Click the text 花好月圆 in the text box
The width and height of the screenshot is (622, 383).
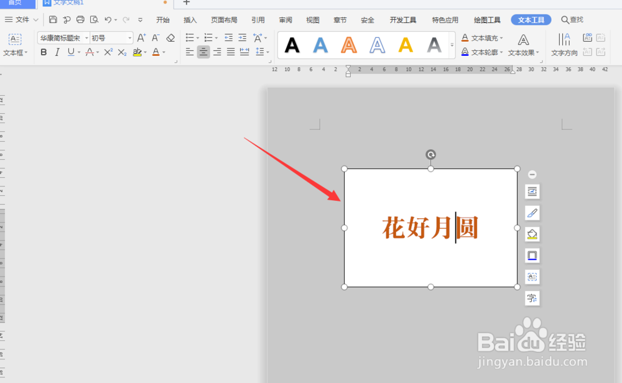(430, 228)
